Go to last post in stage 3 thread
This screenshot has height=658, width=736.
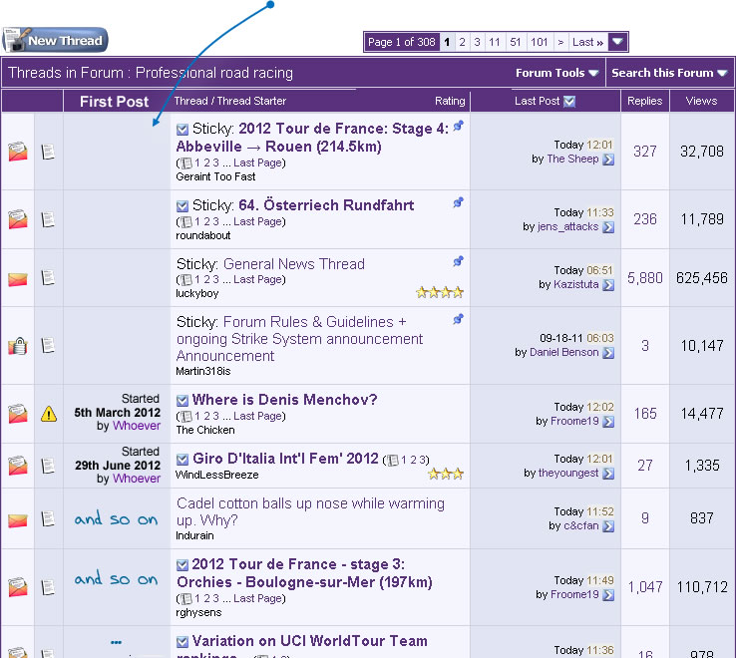(x=608, y=595)
